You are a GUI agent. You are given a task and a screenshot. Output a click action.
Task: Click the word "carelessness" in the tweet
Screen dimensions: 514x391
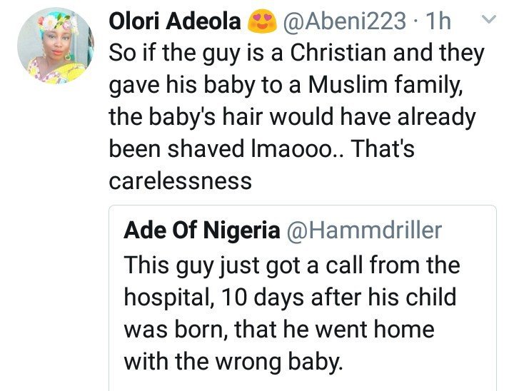(180, 180)
